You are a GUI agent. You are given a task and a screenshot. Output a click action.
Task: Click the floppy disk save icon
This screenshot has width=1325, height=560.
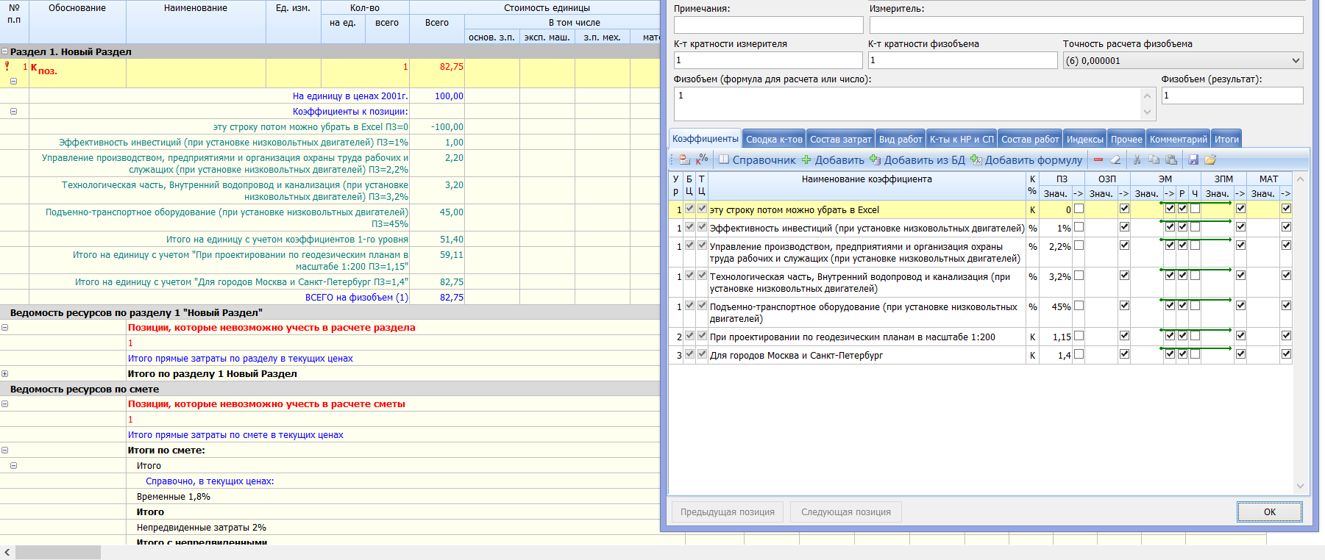(x=1193, y=160)
